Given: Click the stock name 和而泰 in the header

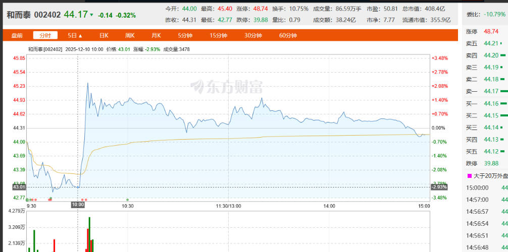Looking at the screenshot, I should click(x=19, y=15).
